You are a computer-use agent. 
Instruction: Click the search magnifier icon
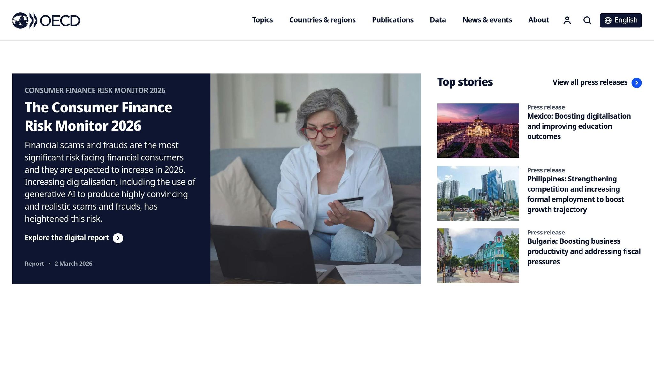587,20
